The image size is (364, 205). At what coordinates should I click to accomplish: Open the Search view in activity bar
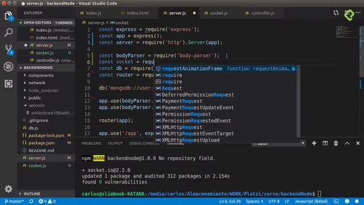[x=9, y=32]
